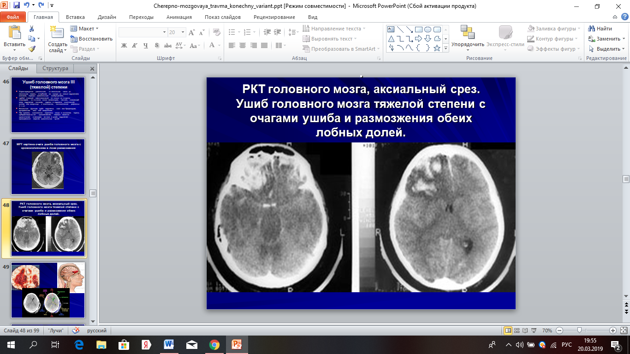The image size is (630, 354).
Task: Align text right
Action: pyautogui.click(x=253, y=45)
